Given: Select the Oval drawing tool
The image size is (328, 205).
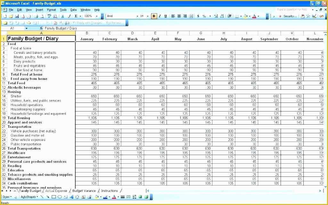Looking at the screenshot, I should pos(60,197).
